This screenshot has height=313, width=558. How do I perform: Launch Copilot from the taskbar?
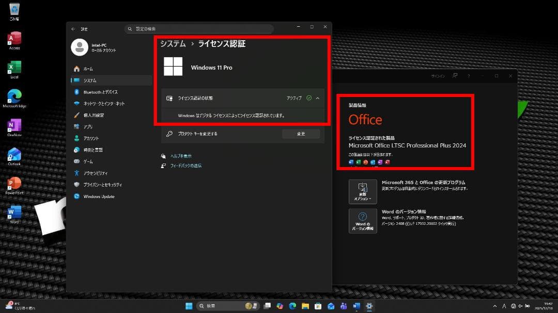[280, 305]
